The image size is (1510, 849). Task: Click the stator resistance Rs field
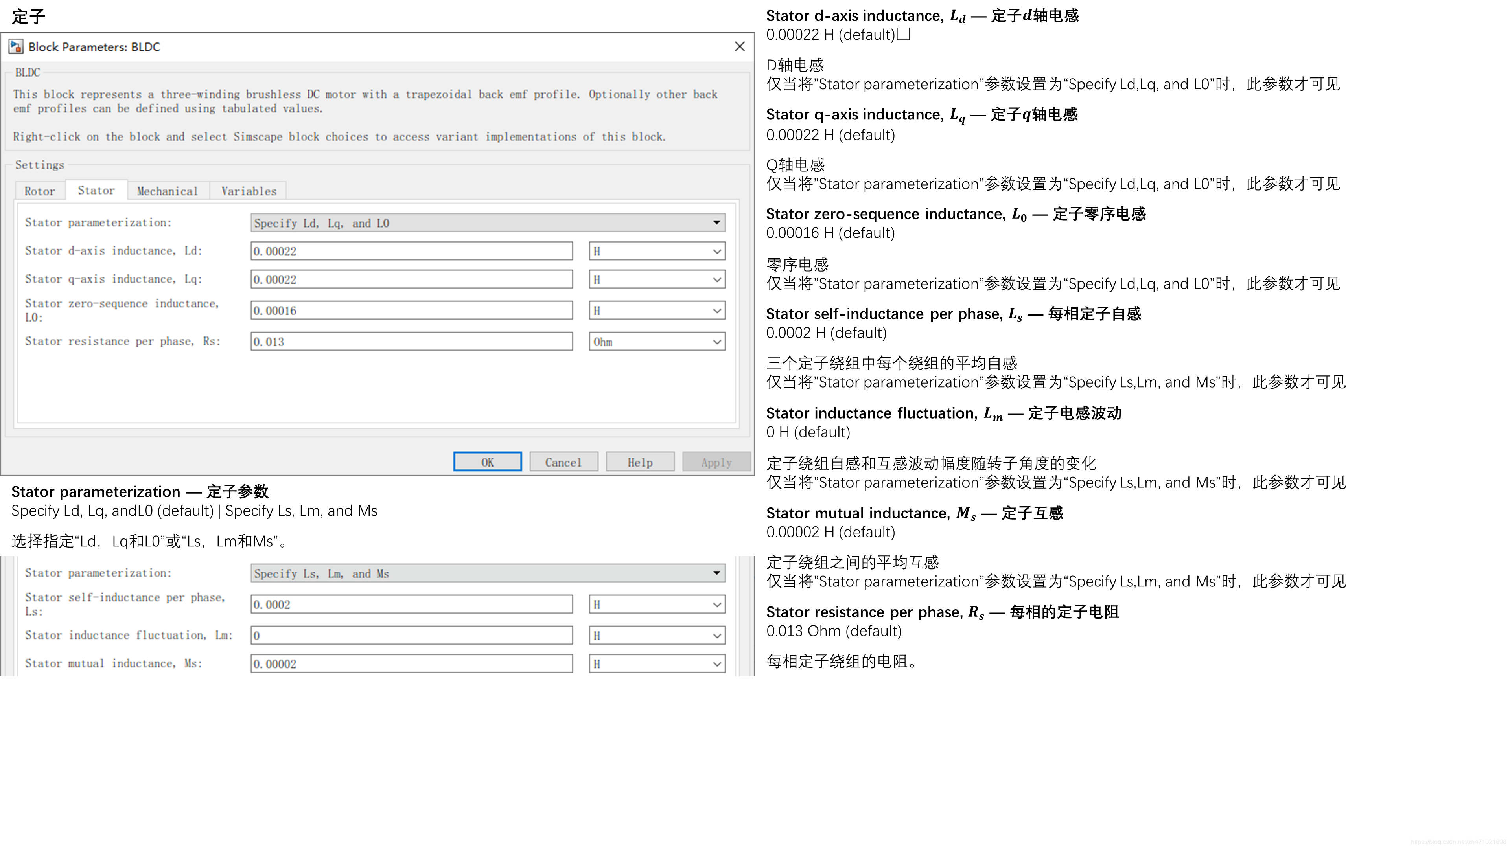(411, 342)
